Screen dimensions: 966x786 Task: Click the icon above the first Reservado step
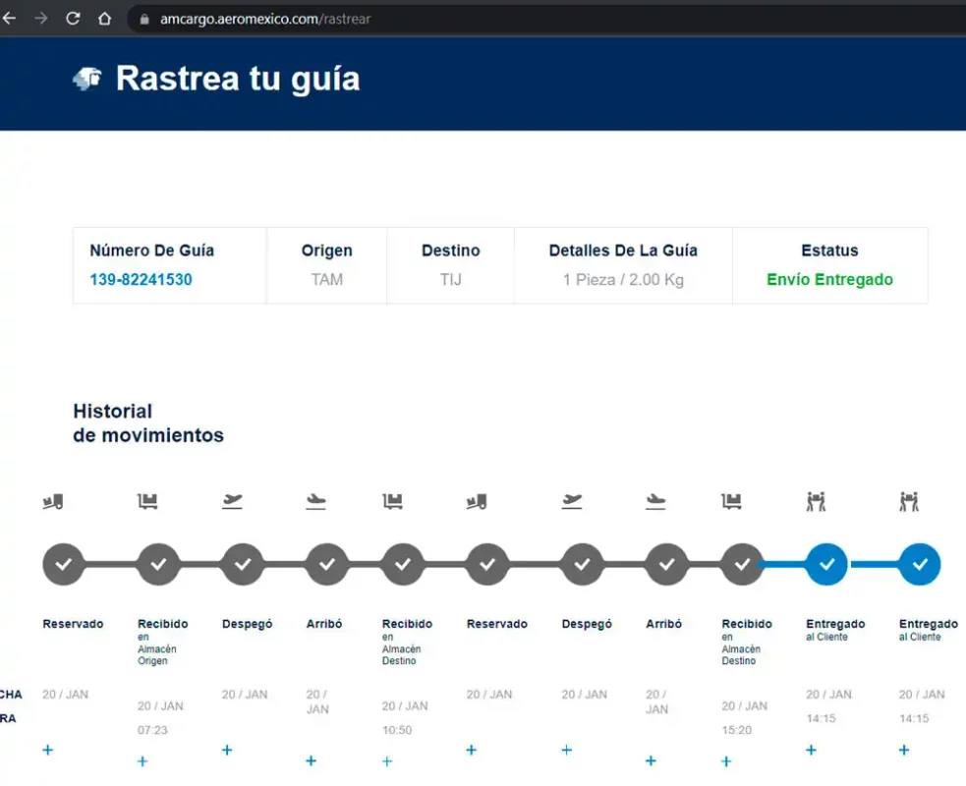pyautogui.click(x=53, y=502)
